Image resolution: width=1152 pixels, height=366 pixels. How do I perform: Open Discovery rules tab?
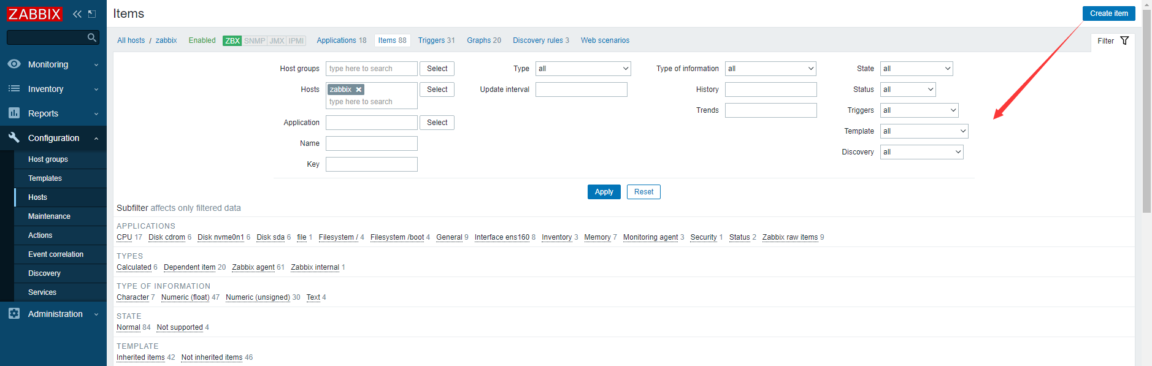pos(540,40)
